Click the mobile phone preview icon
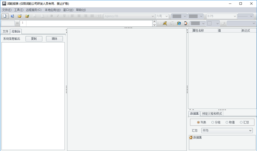 click(x=186, y=23)
